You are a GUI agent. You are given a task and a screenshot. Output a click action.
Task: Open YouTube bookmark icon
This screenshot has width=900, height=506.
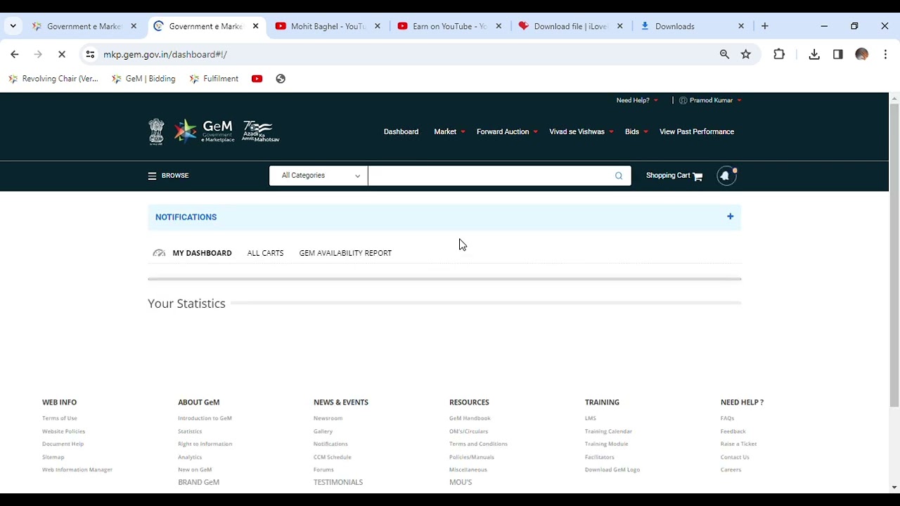tap(257, 79)
